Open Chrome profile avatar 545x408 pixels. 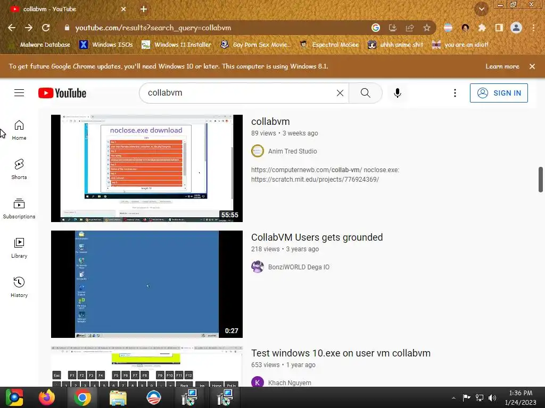point(516,28)
